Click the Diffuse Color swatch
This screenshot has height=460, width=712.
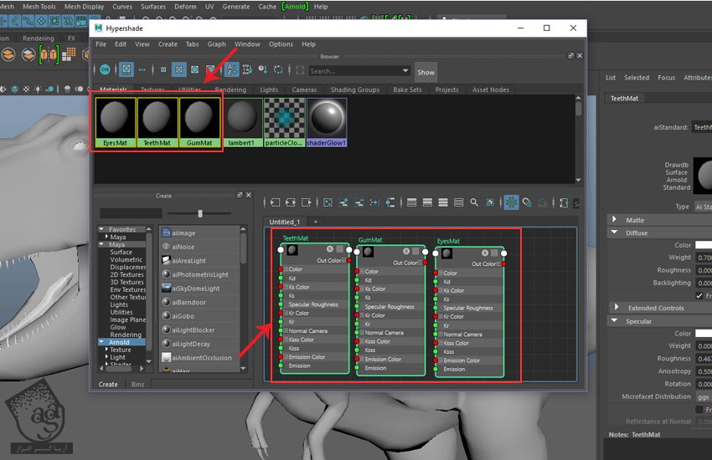point(704,245)
